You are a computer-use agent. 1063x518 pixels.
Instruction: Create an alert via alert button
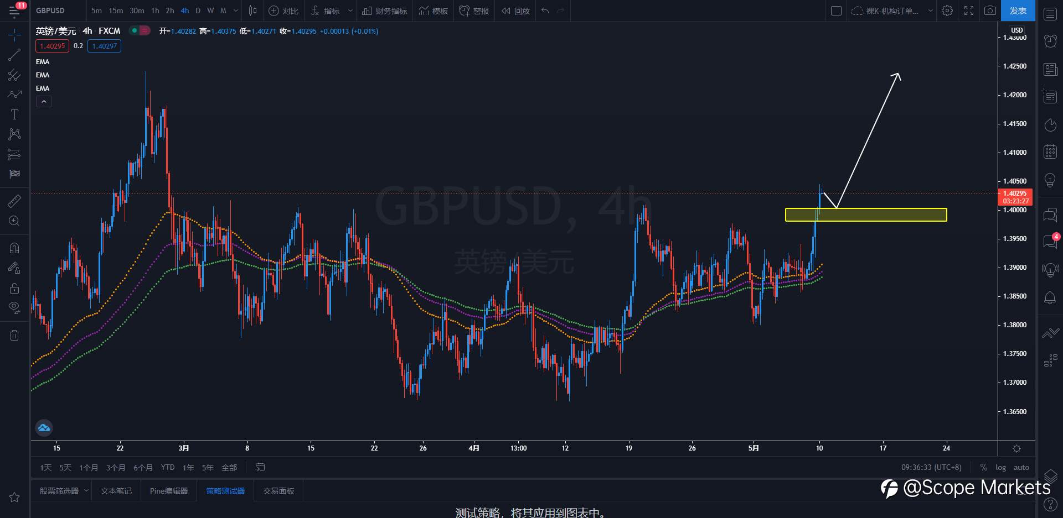[474, 11]
